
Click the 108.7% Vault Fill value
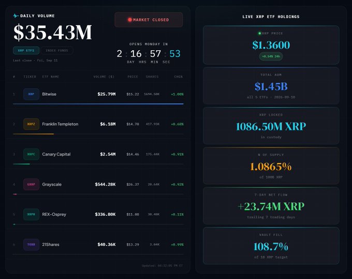tap(271, 247)
